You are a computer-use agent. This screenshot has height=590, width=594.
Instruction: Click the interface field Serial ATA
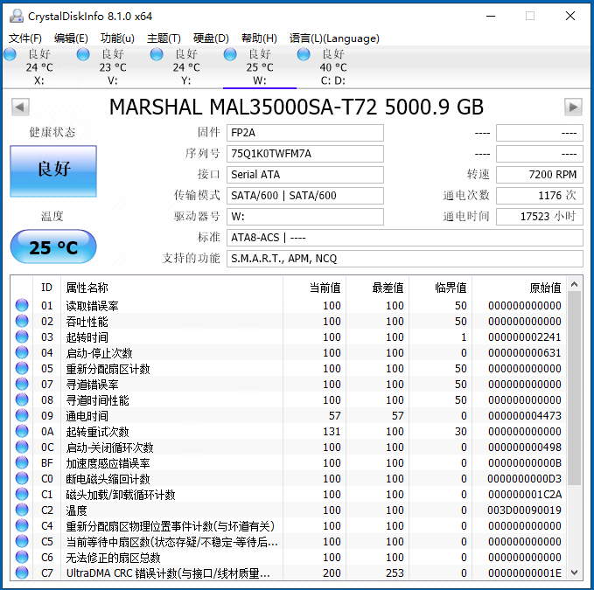click(x=305, y=175)
